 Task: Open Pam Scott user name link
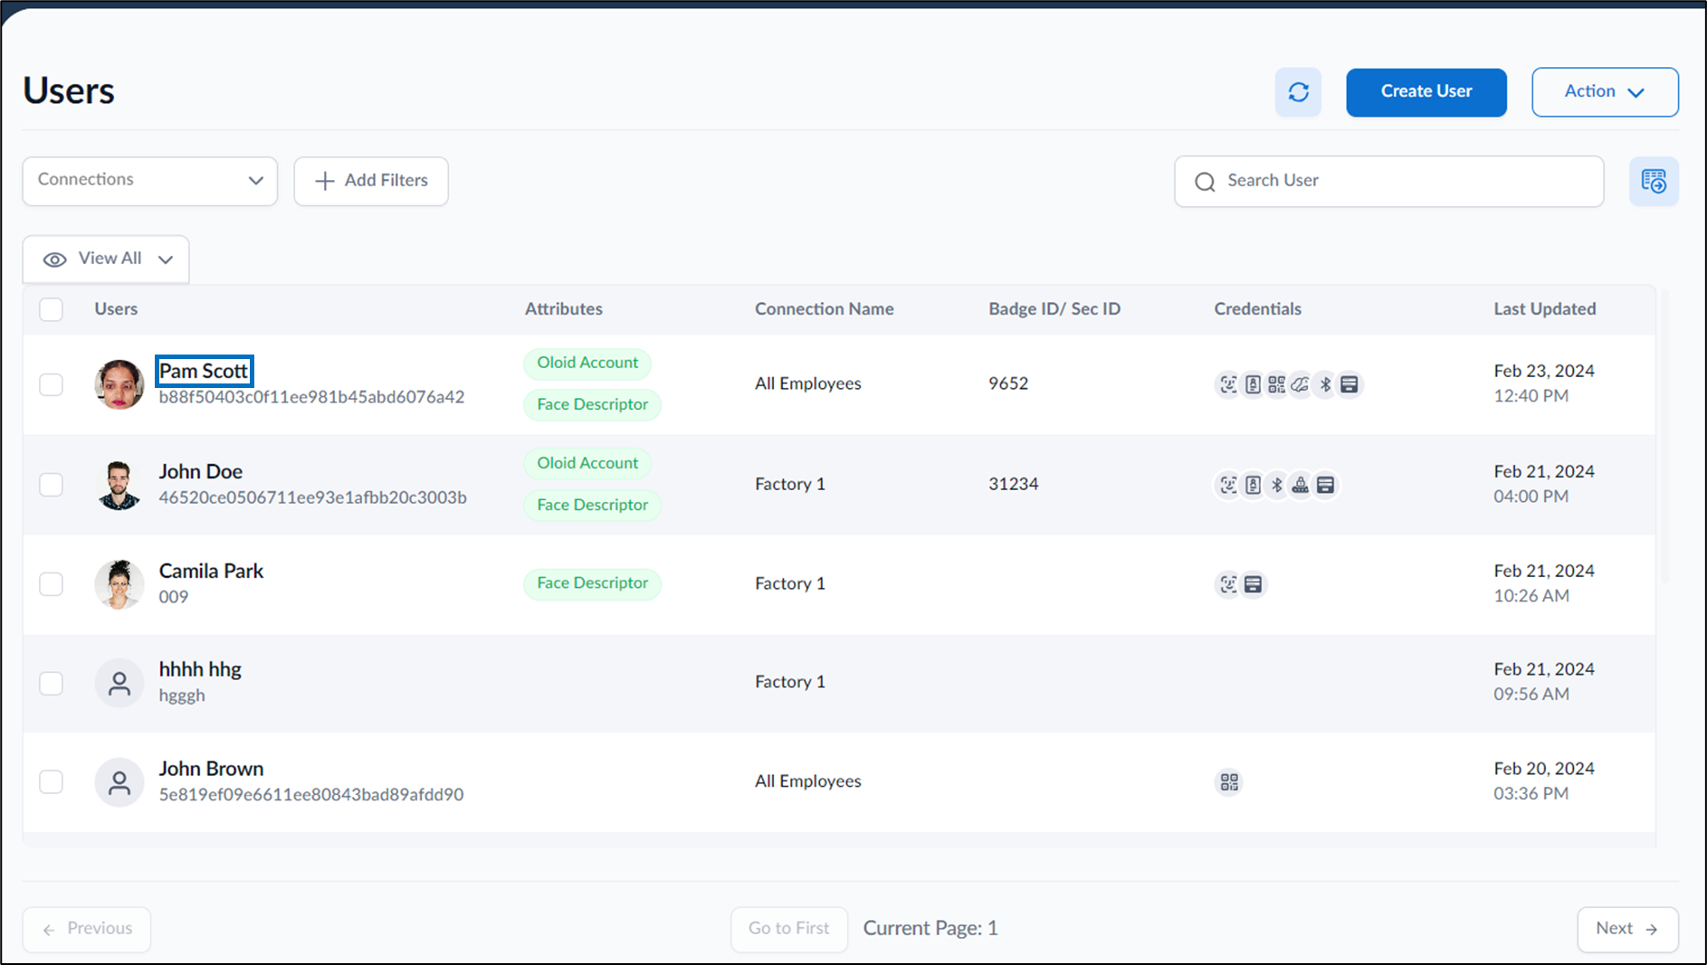(x=204, y=371)
